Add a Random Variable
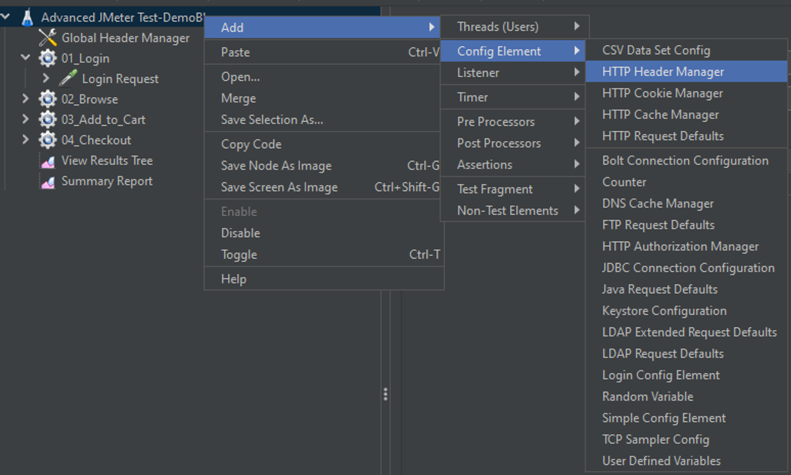 click(686, 397)
